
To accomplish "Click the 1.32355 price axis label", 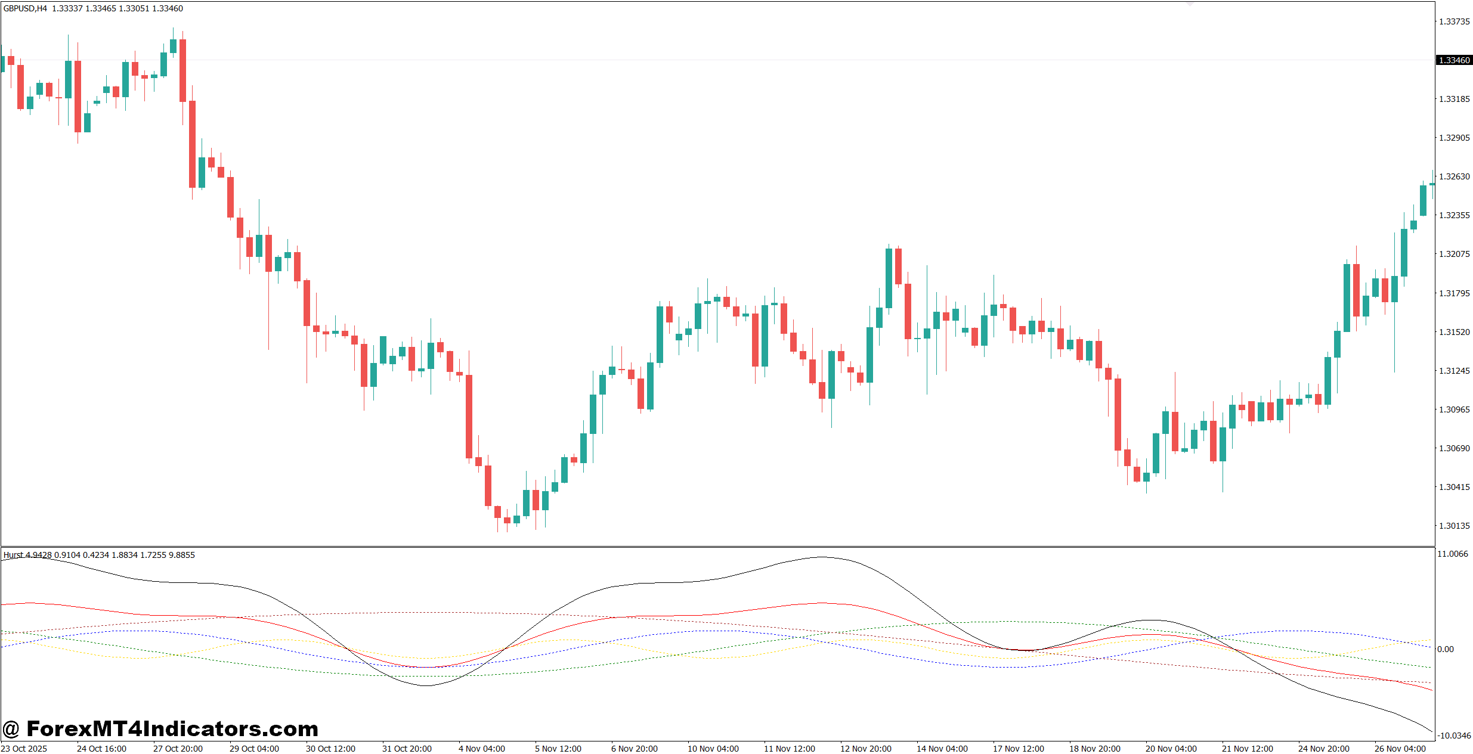I will [1455, 215].
